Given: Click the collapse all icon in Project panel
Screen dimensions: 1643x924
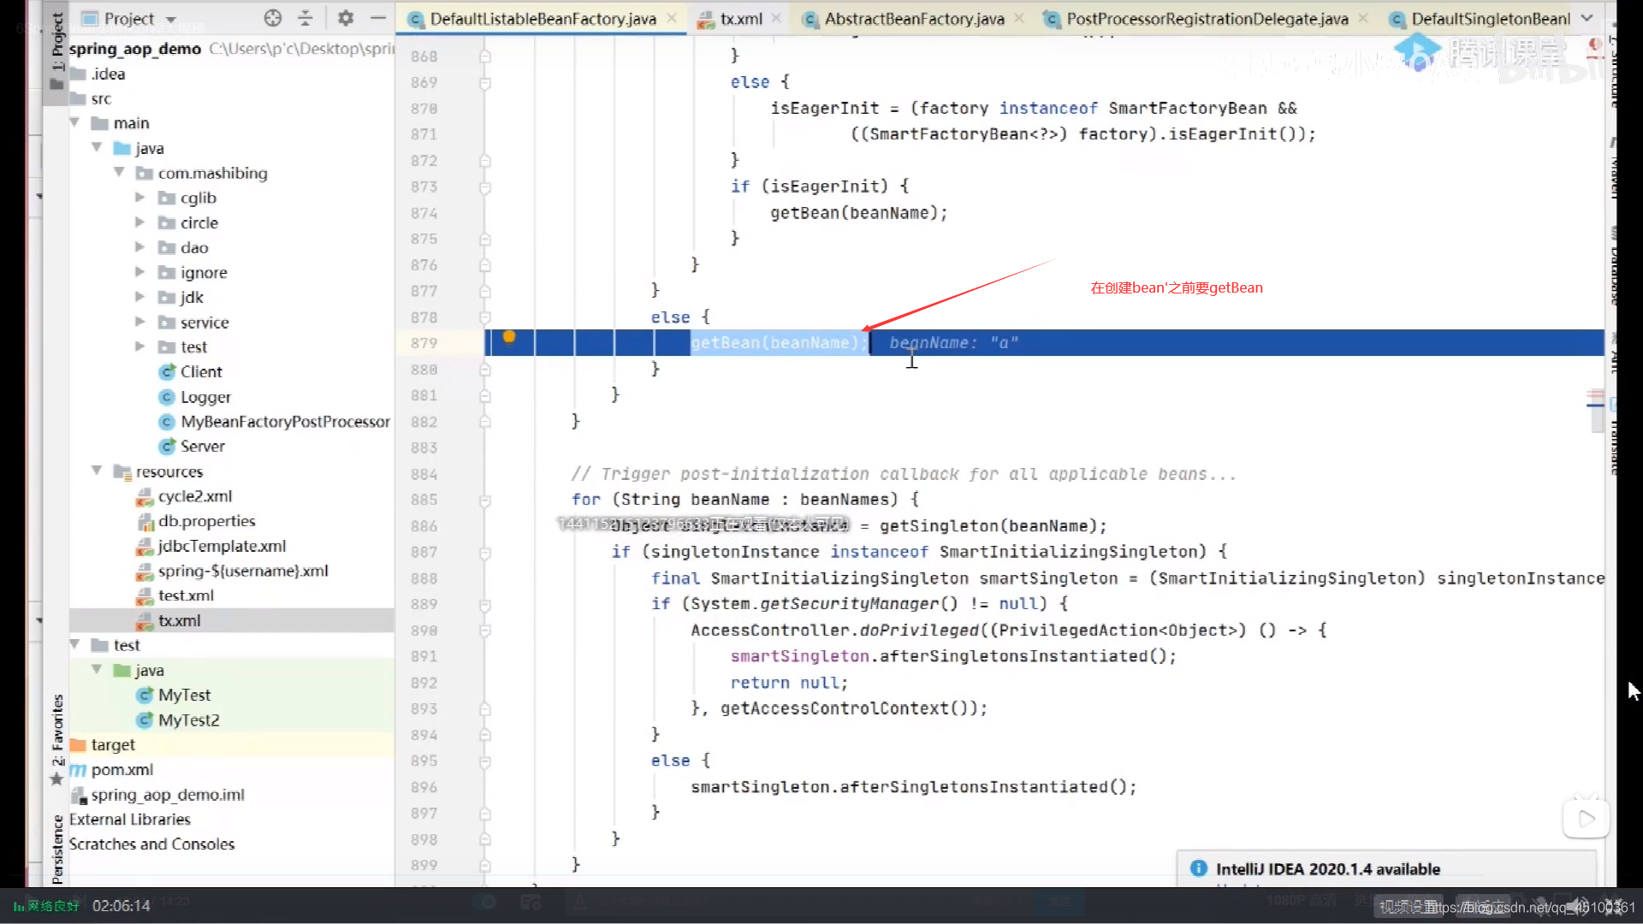Looking at the screenshot, I should (305, 18).
